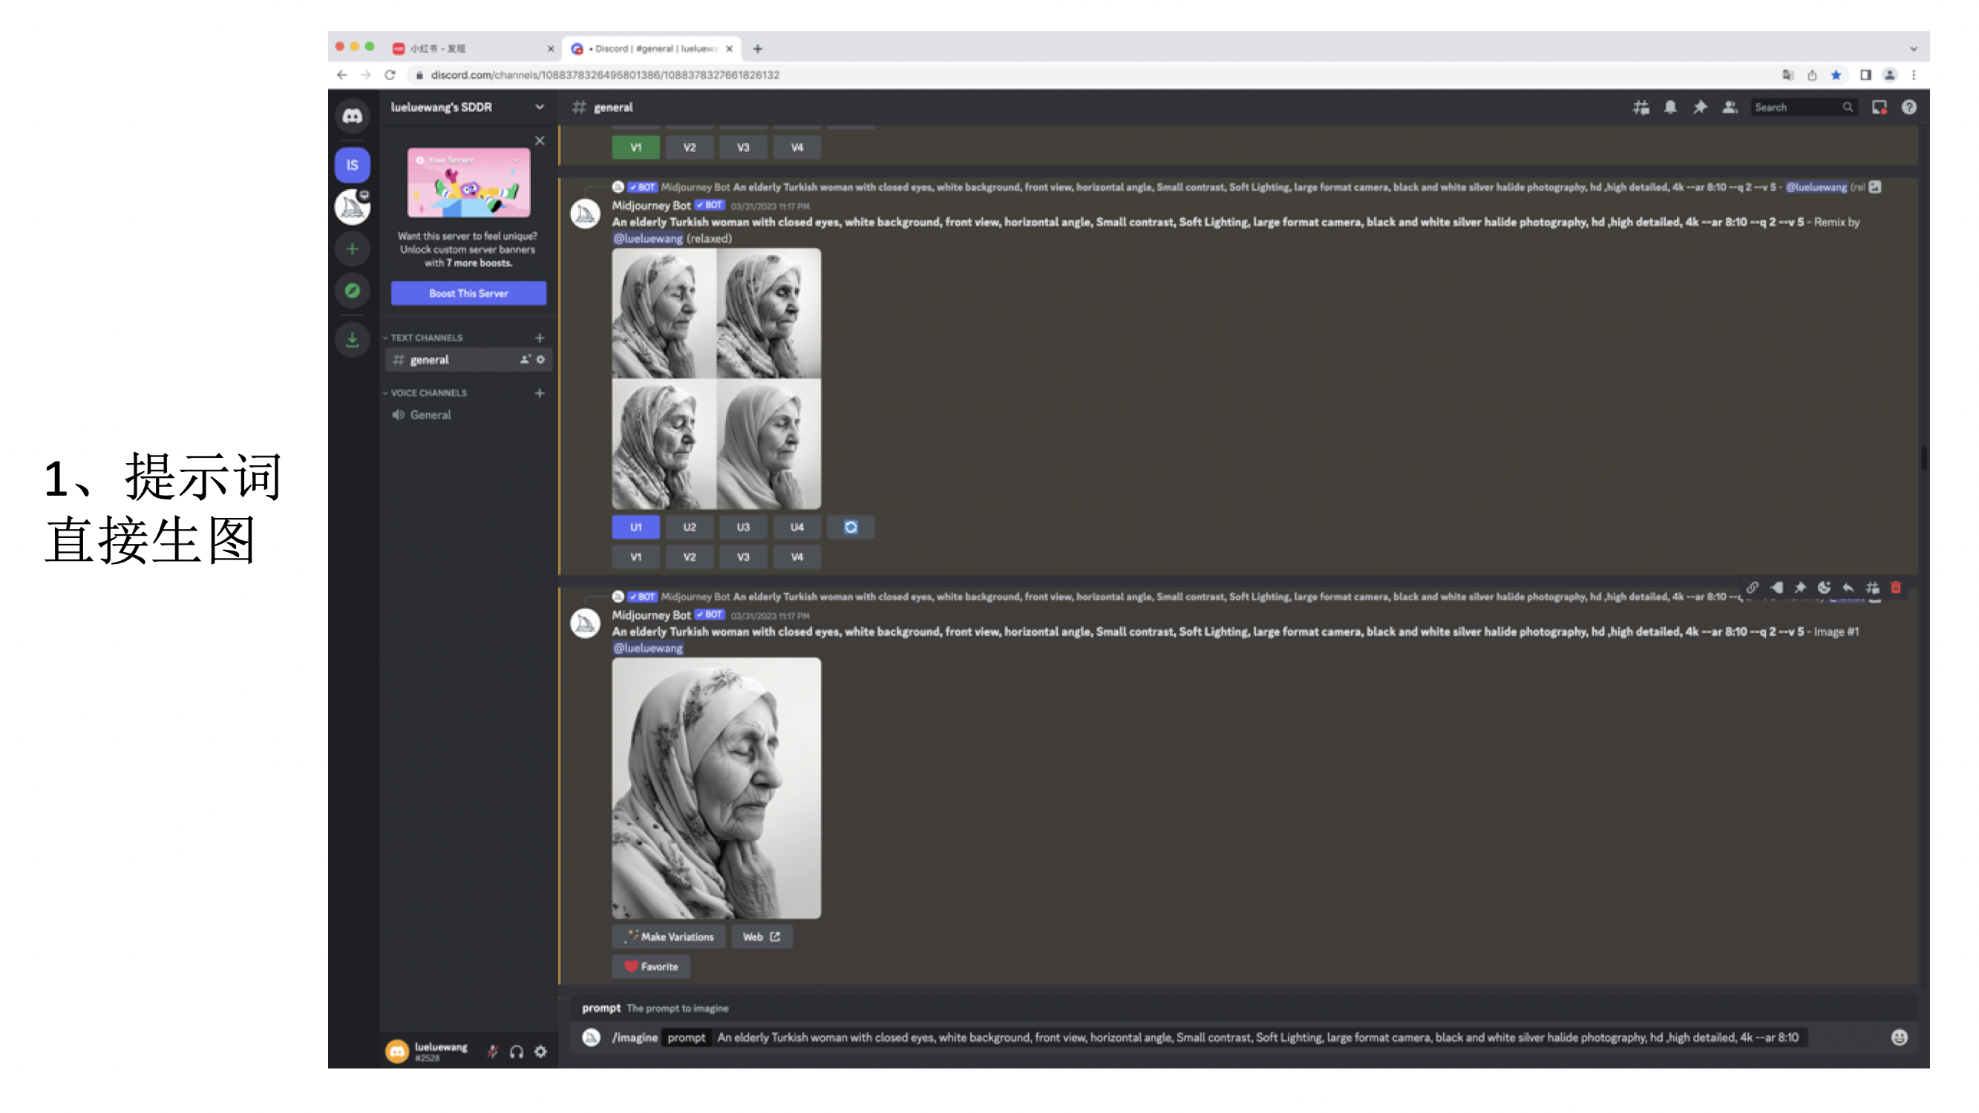The width and height of the screenshot is (1979, 1113).
Task: Collapse the VOICE CHANNELS category
Action: [428, 393]
